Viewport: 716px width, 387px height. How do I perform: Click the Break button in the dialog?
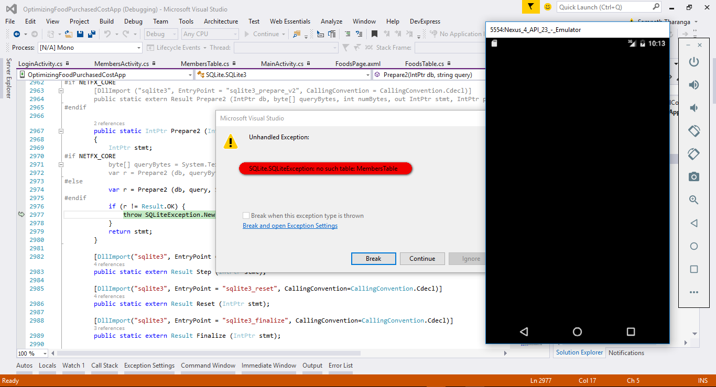click(x=374, y=259)
